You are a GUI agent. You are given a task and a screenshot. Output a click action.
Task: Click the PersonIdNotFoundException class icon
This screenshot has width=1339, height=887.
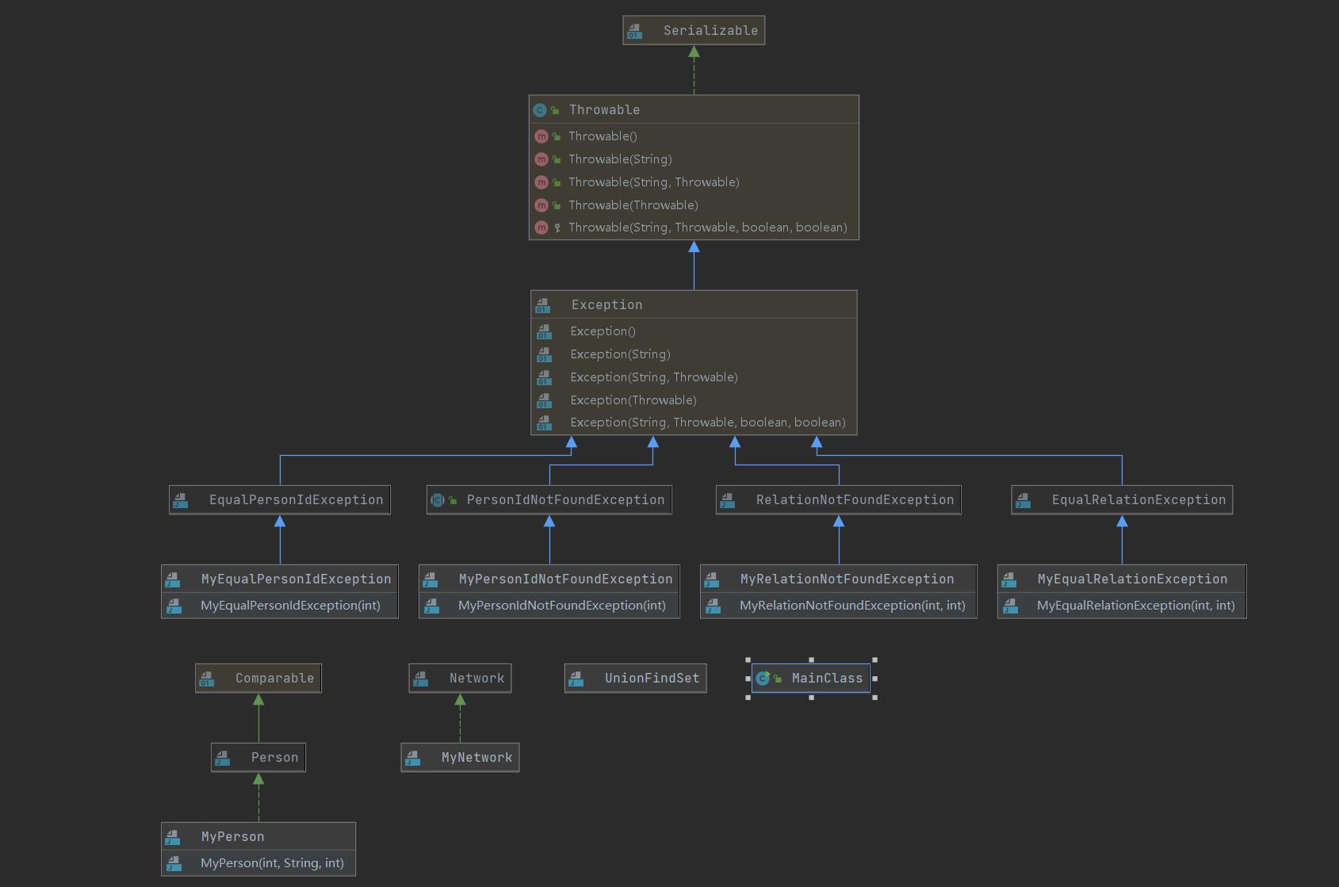coord(437,500)
